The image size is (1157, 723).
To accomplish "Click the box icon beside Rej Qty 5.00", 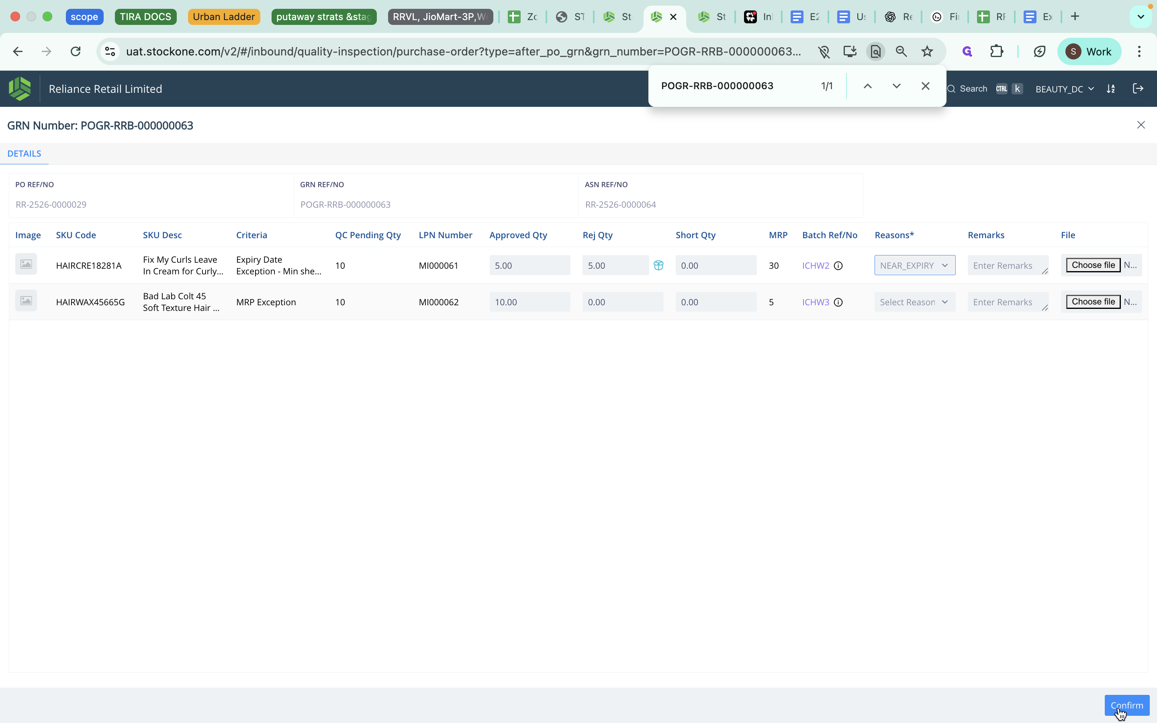I will click(x=658, y=266).
